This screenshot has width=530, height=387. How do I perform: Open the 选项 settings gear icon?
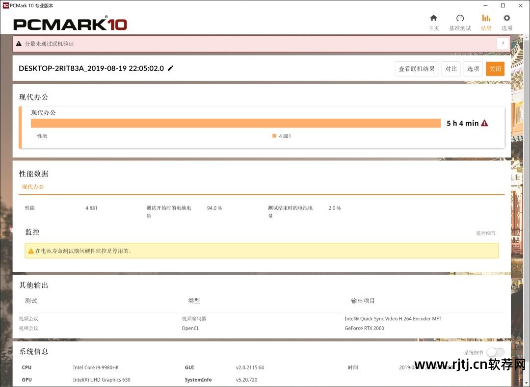coord(506,18)
